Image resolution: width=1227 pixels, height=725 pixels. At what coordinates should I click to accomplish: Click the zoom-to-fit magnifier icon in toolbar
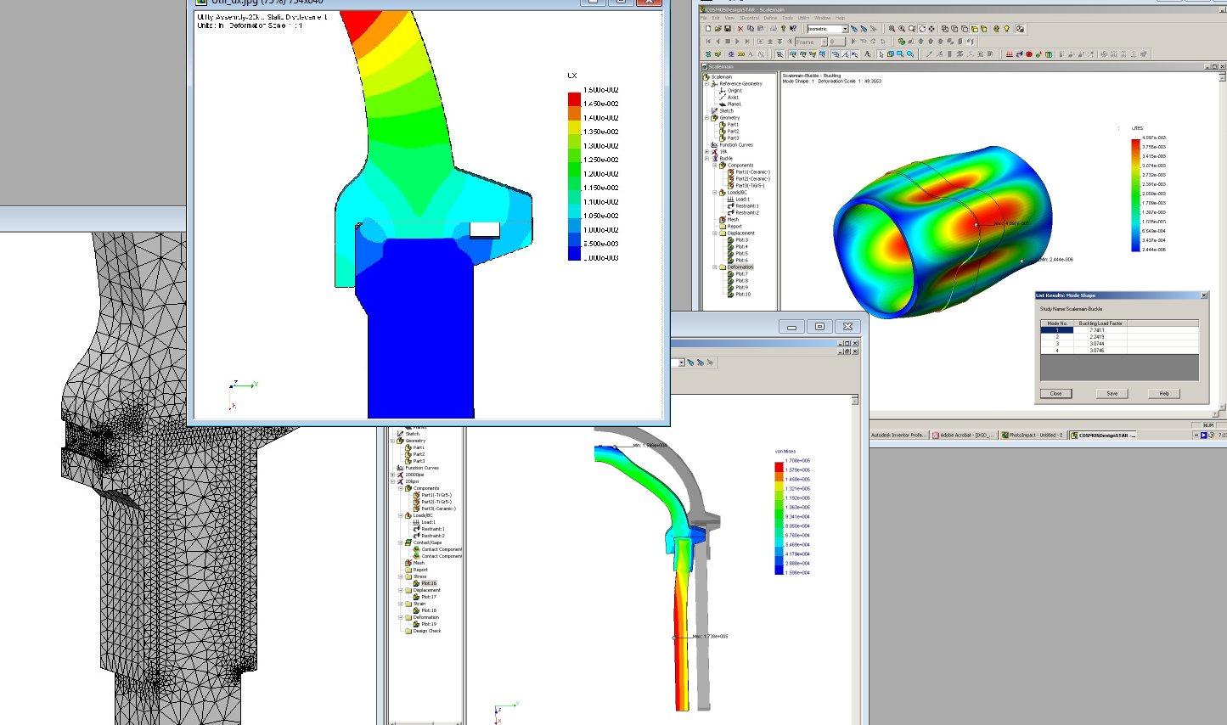(x=892, y=28)
